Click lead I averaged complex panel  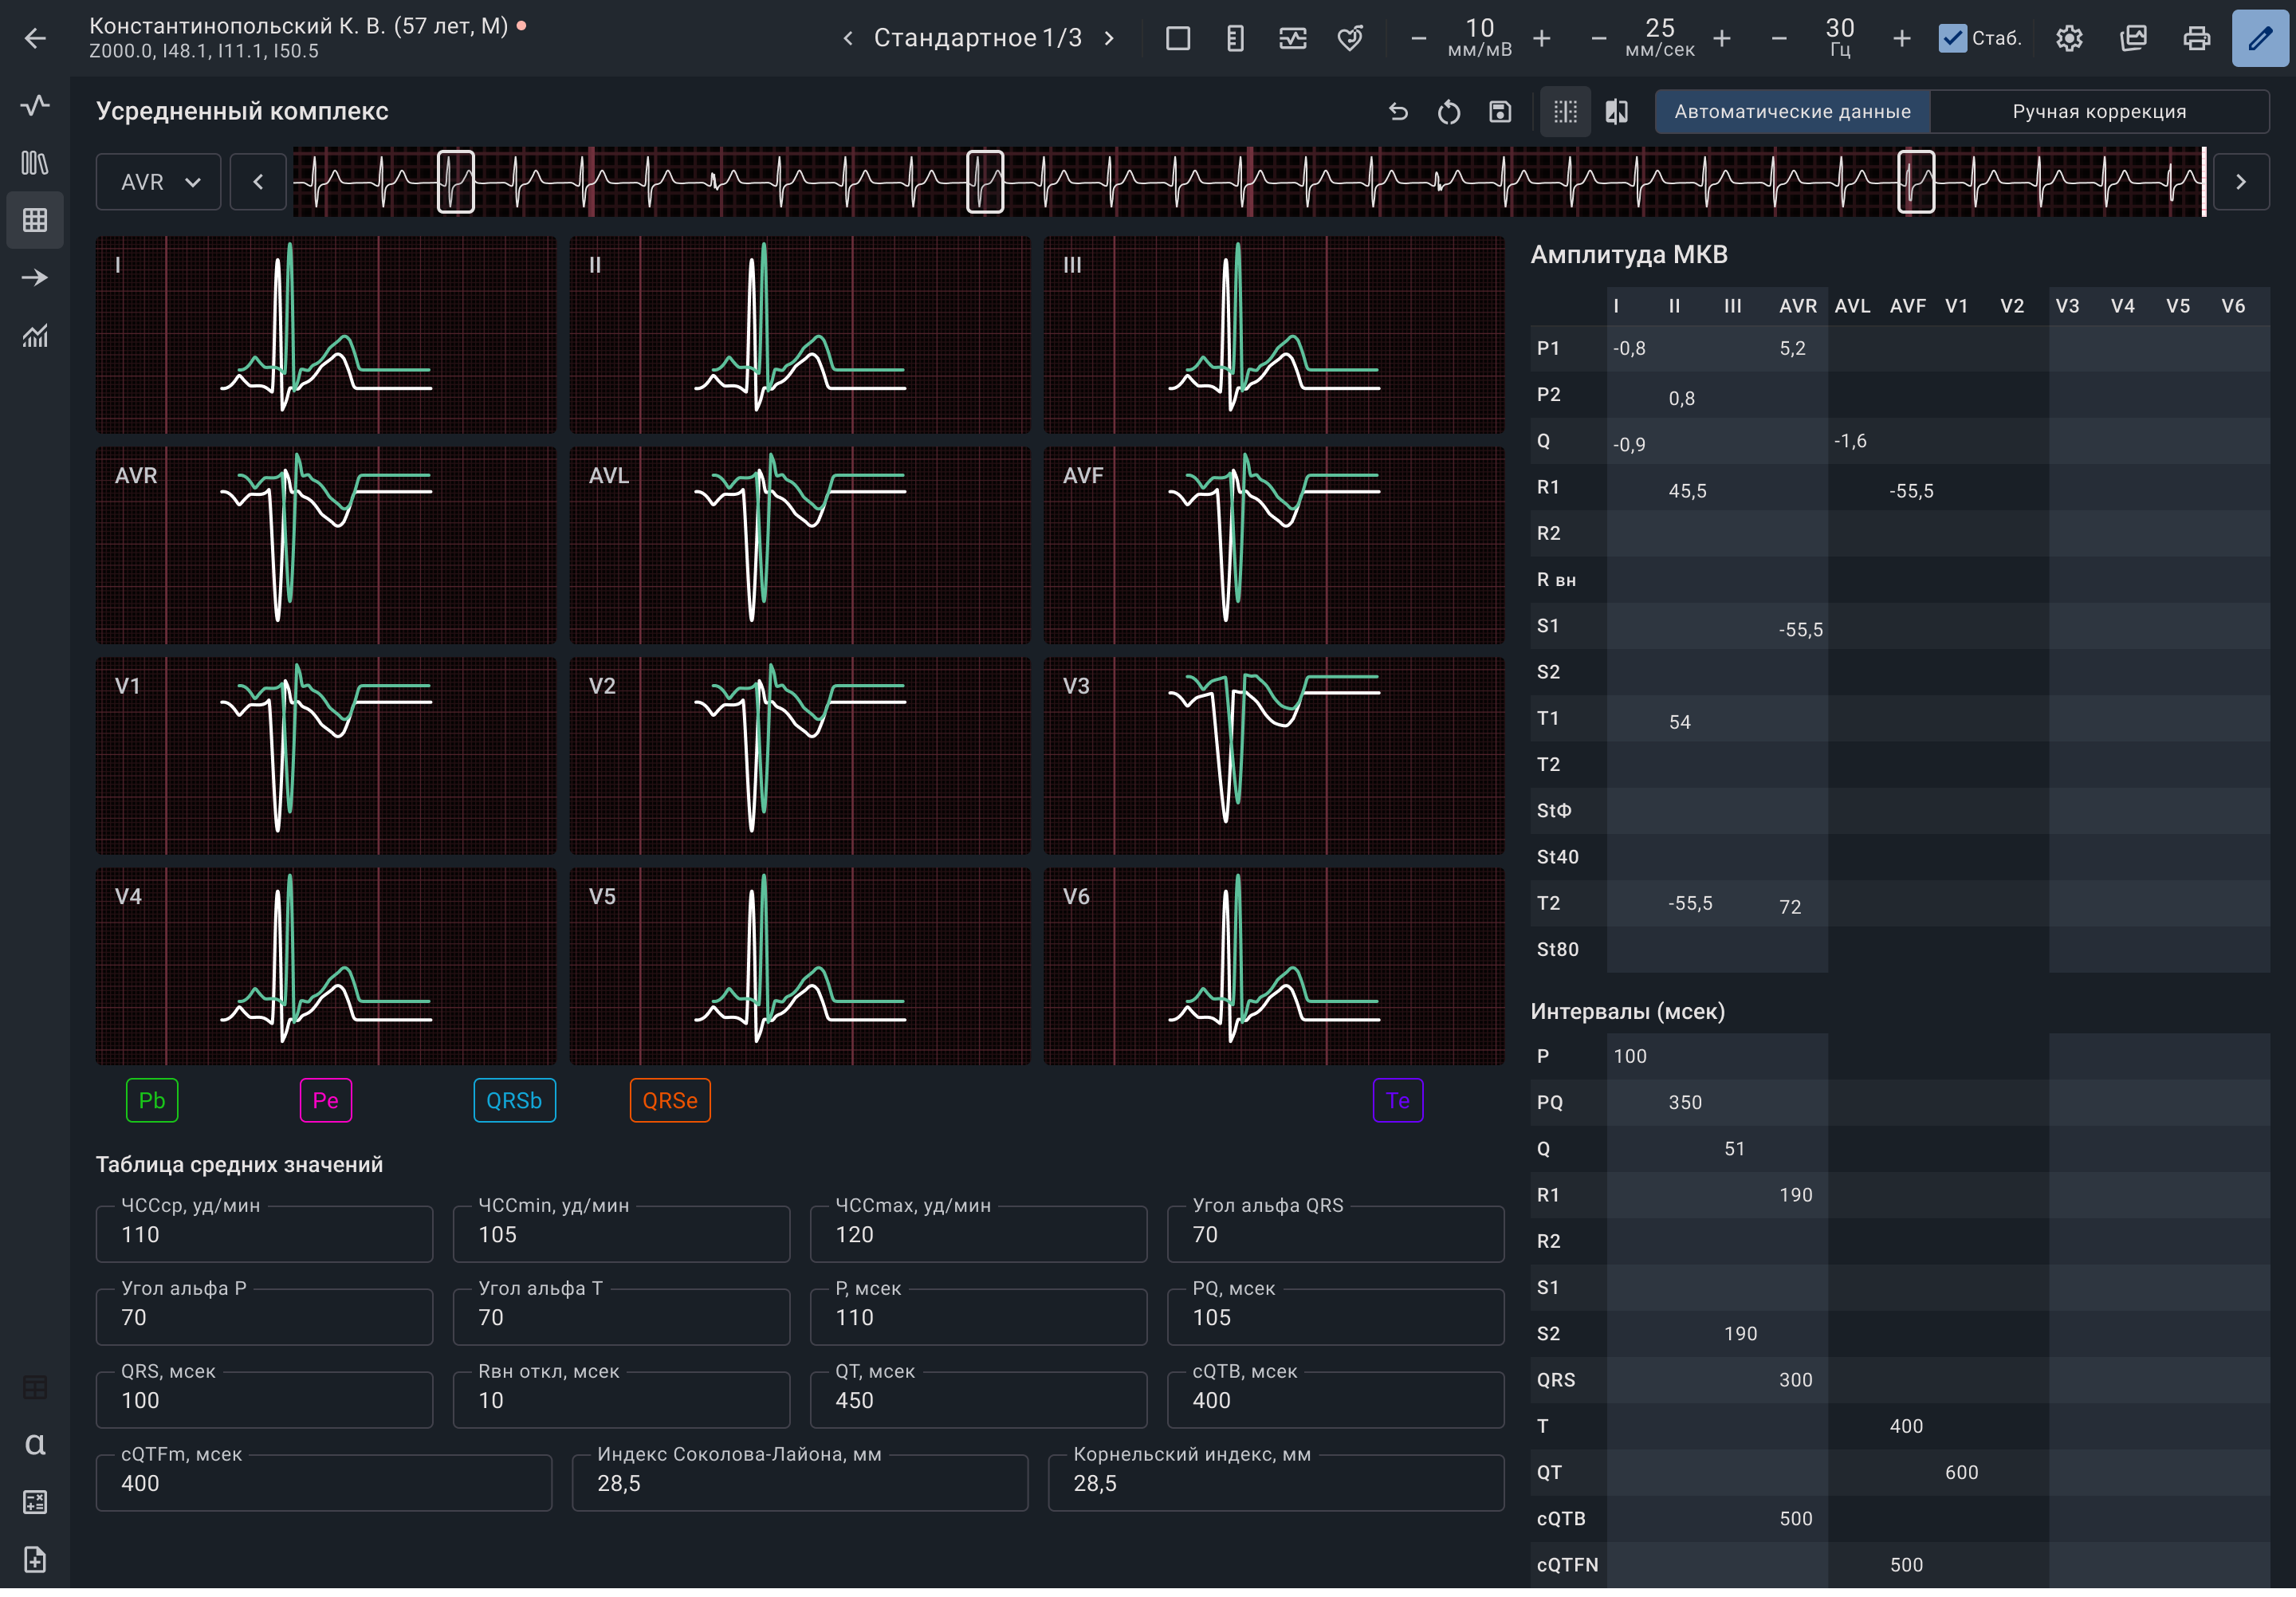(x=326, y=335)
